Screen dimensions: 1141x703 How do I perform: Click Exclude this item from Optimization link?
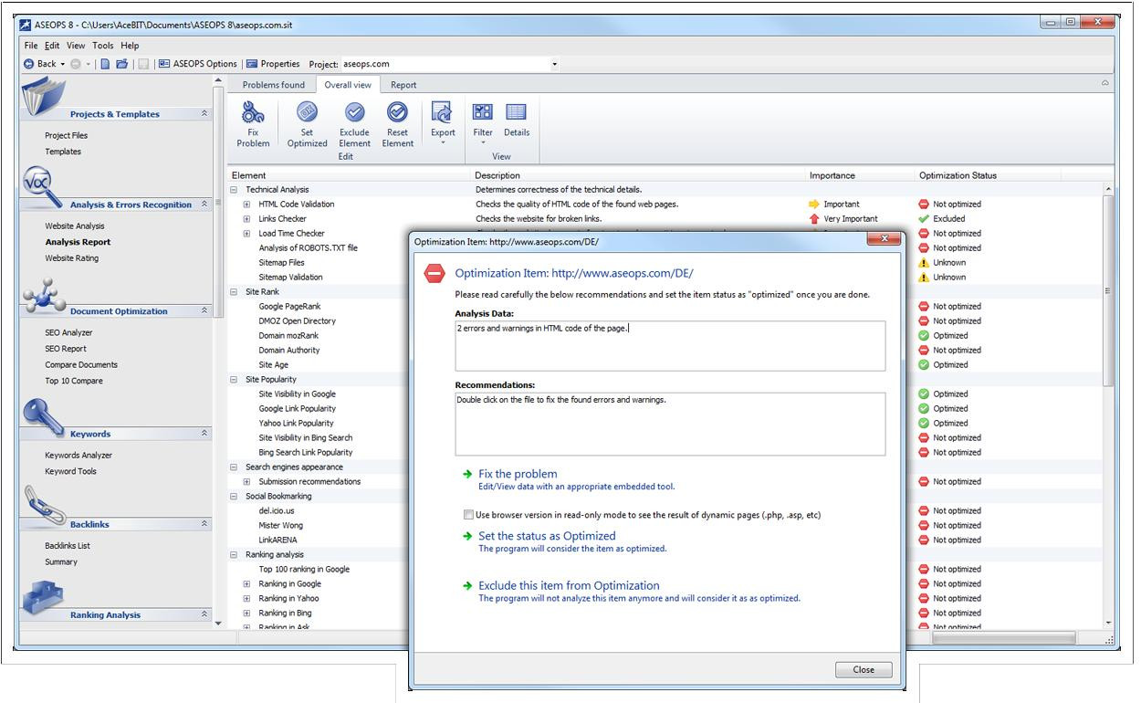pyautogui.click(x=569, y=586)
